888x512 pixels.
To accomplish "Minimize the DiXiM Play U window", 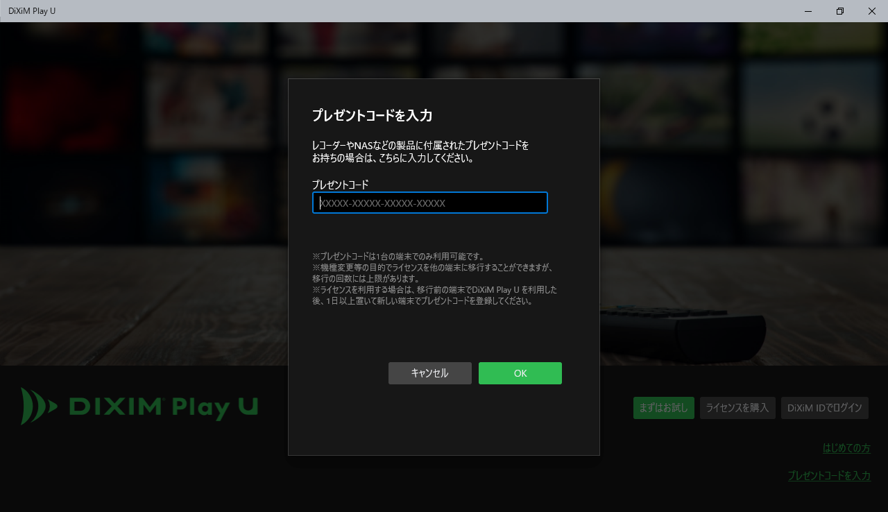I will [x=808, y=11].
